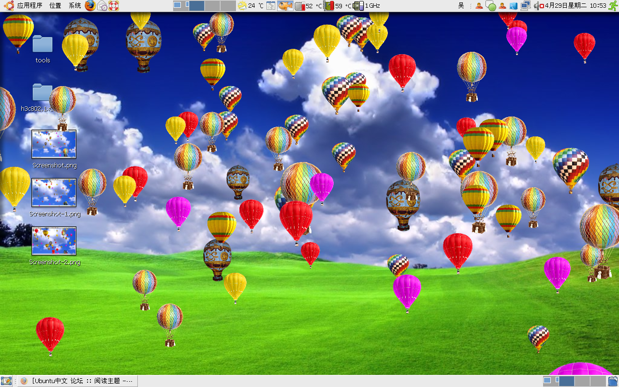Switch to third workspace in bottom switcher
This screenshot has height=387, width=619.
click(582, 381)
